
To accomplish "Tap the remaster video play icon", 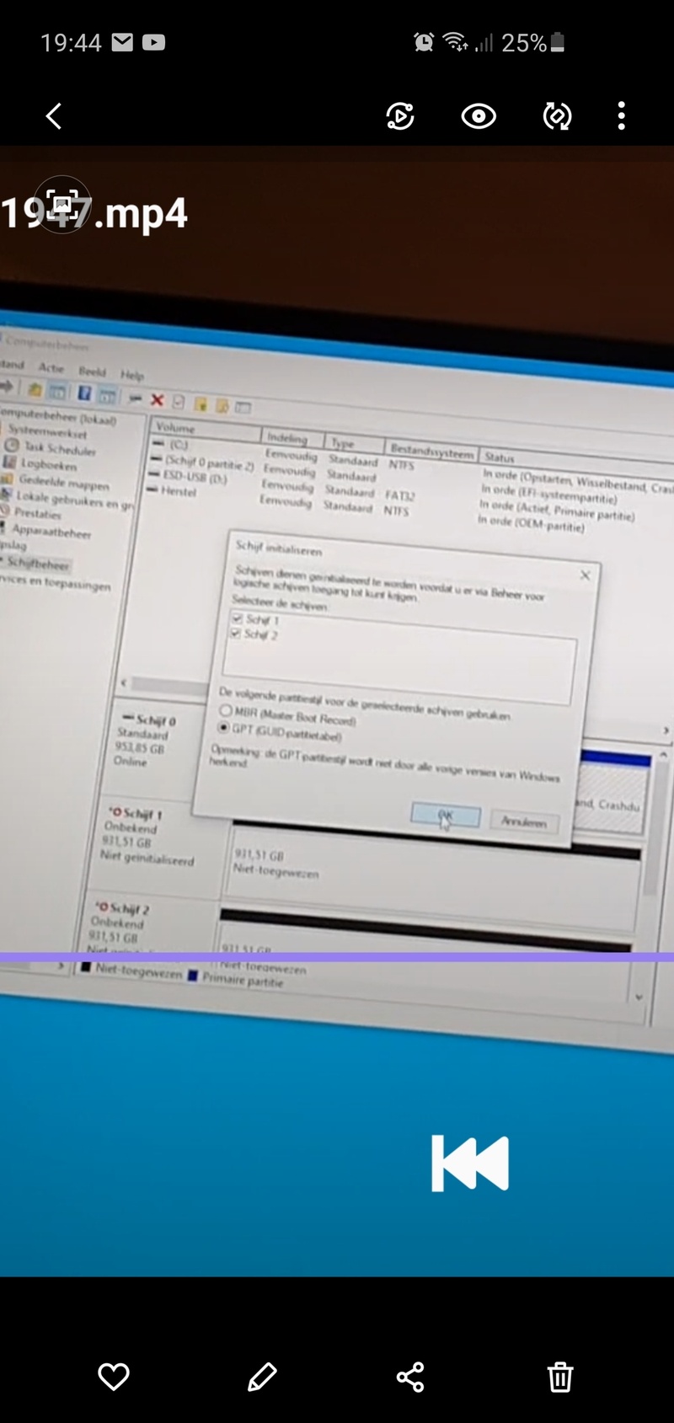I will (400, 116).
